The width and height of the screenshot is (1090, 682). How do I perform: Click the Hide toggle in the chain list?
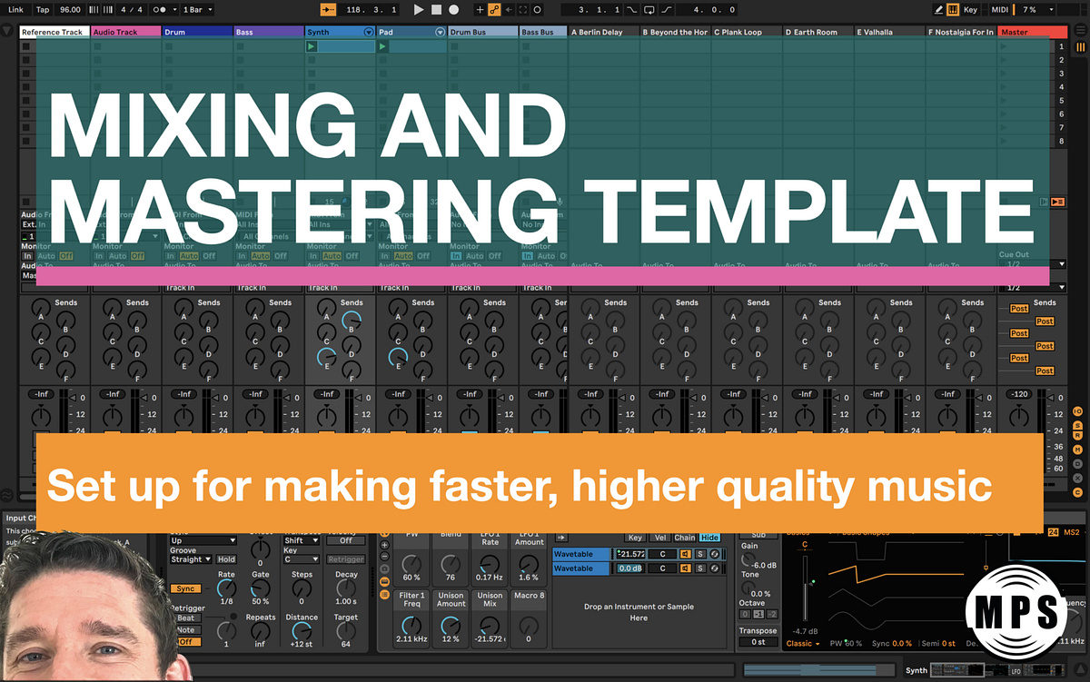coord(710,537)
